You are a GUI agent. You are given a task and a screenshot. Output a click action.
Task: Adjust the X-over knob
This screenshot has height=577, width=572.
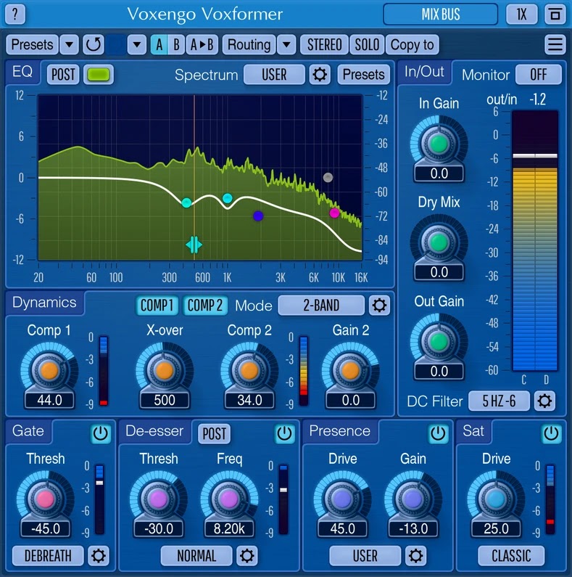coord(165,370)
